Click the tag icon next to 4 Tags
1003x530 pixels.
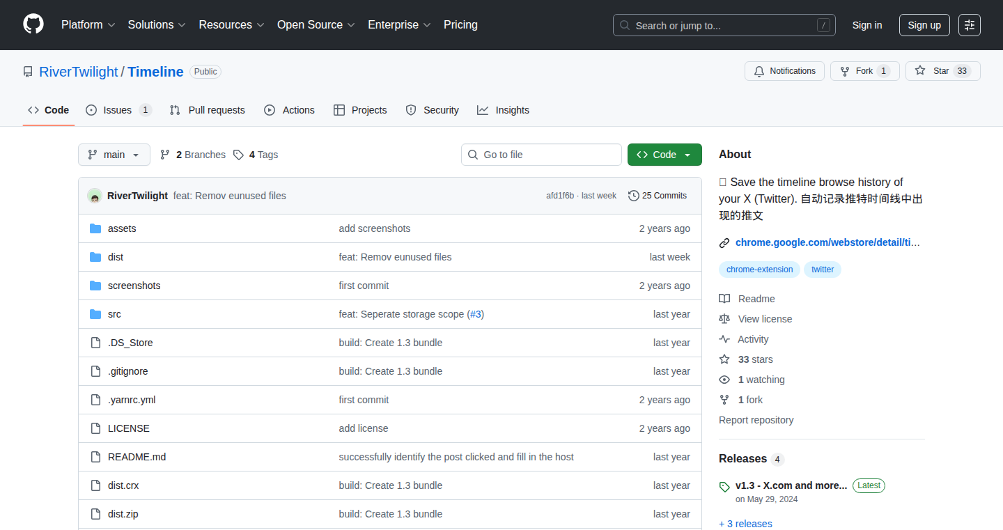coord(238,155)
